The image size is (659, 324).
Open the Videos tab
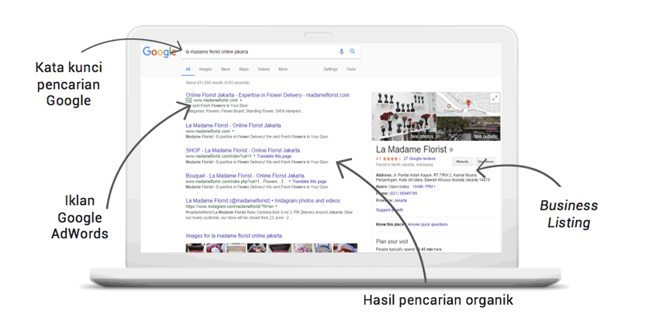[x=264, y=70]
